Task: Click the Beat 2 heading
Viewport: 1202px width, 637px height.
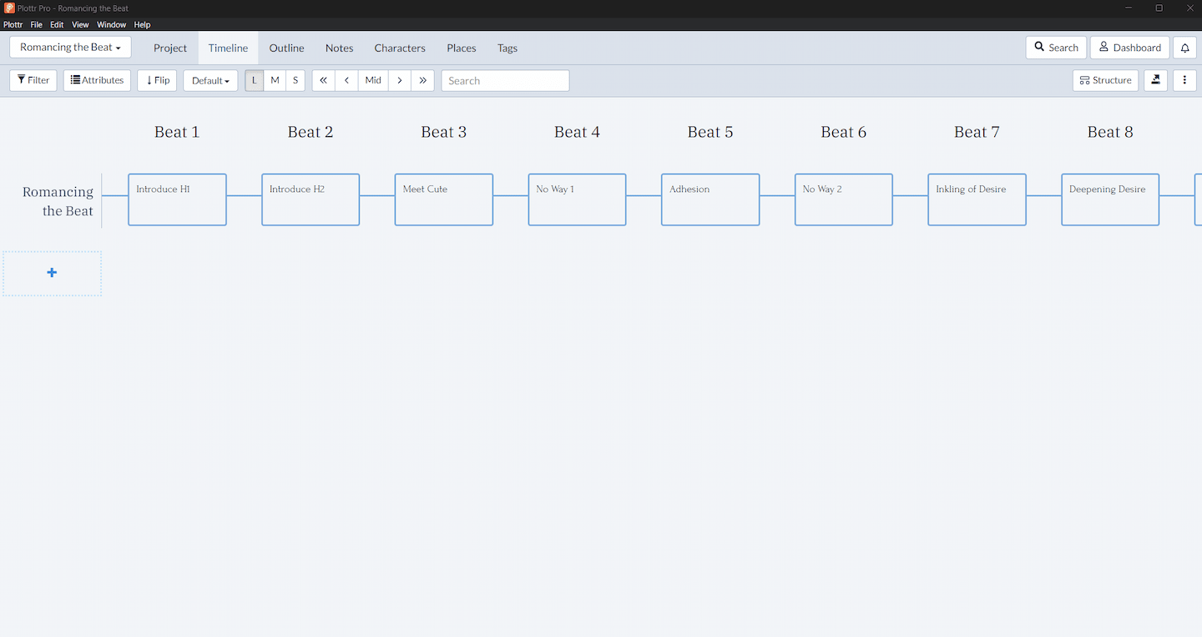Action: point(311,132)
